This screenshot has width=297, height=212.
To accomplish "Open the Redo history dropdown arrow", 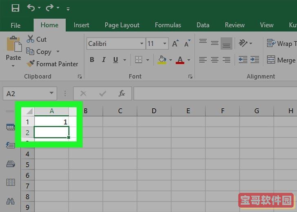I will click(58, 8).
